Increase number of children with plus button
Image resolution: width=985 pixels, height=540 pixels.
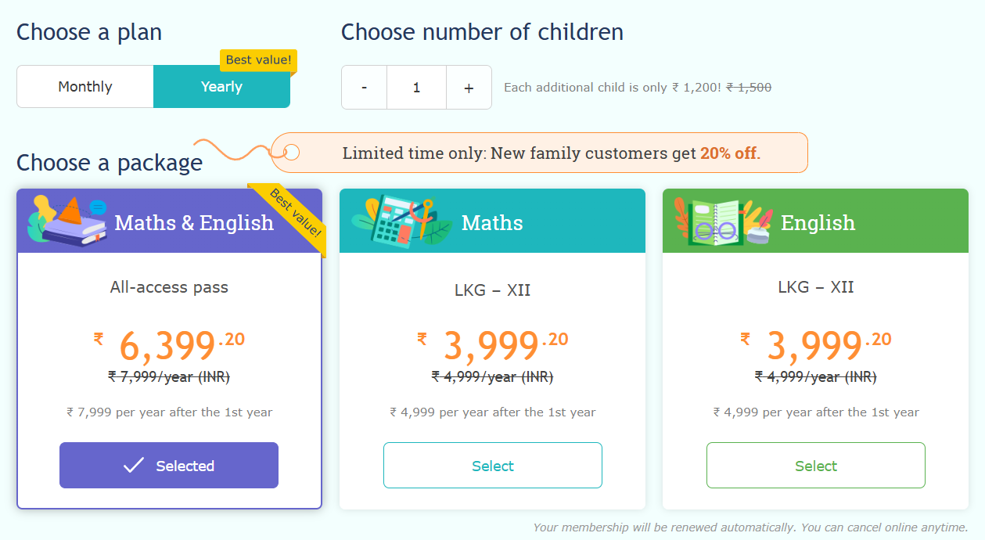469,88
